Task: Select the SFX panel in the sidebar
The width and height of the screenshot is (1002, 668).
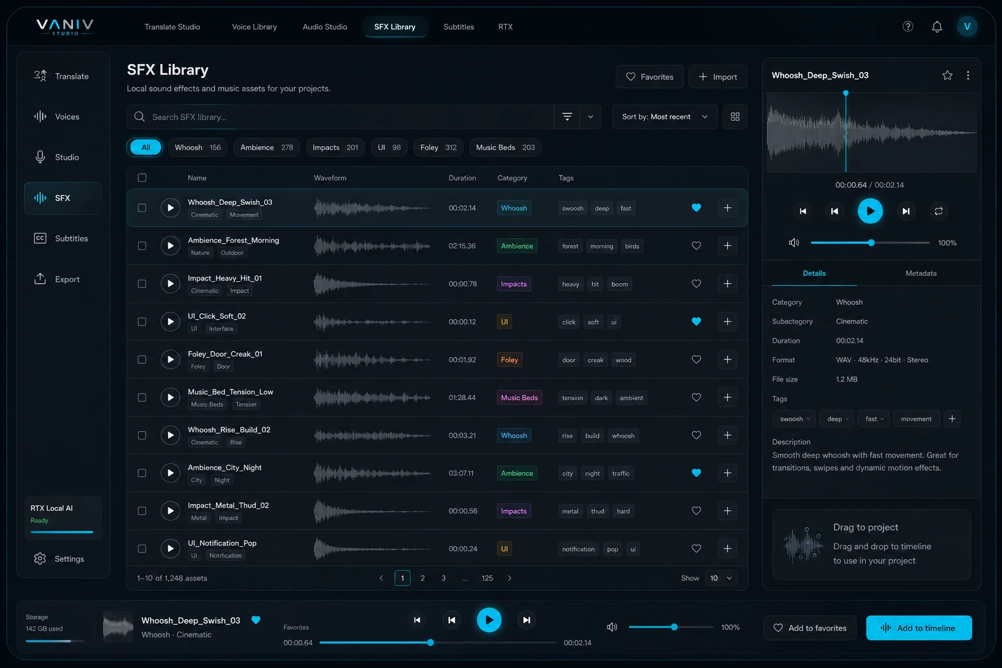Action: point(63,198)
